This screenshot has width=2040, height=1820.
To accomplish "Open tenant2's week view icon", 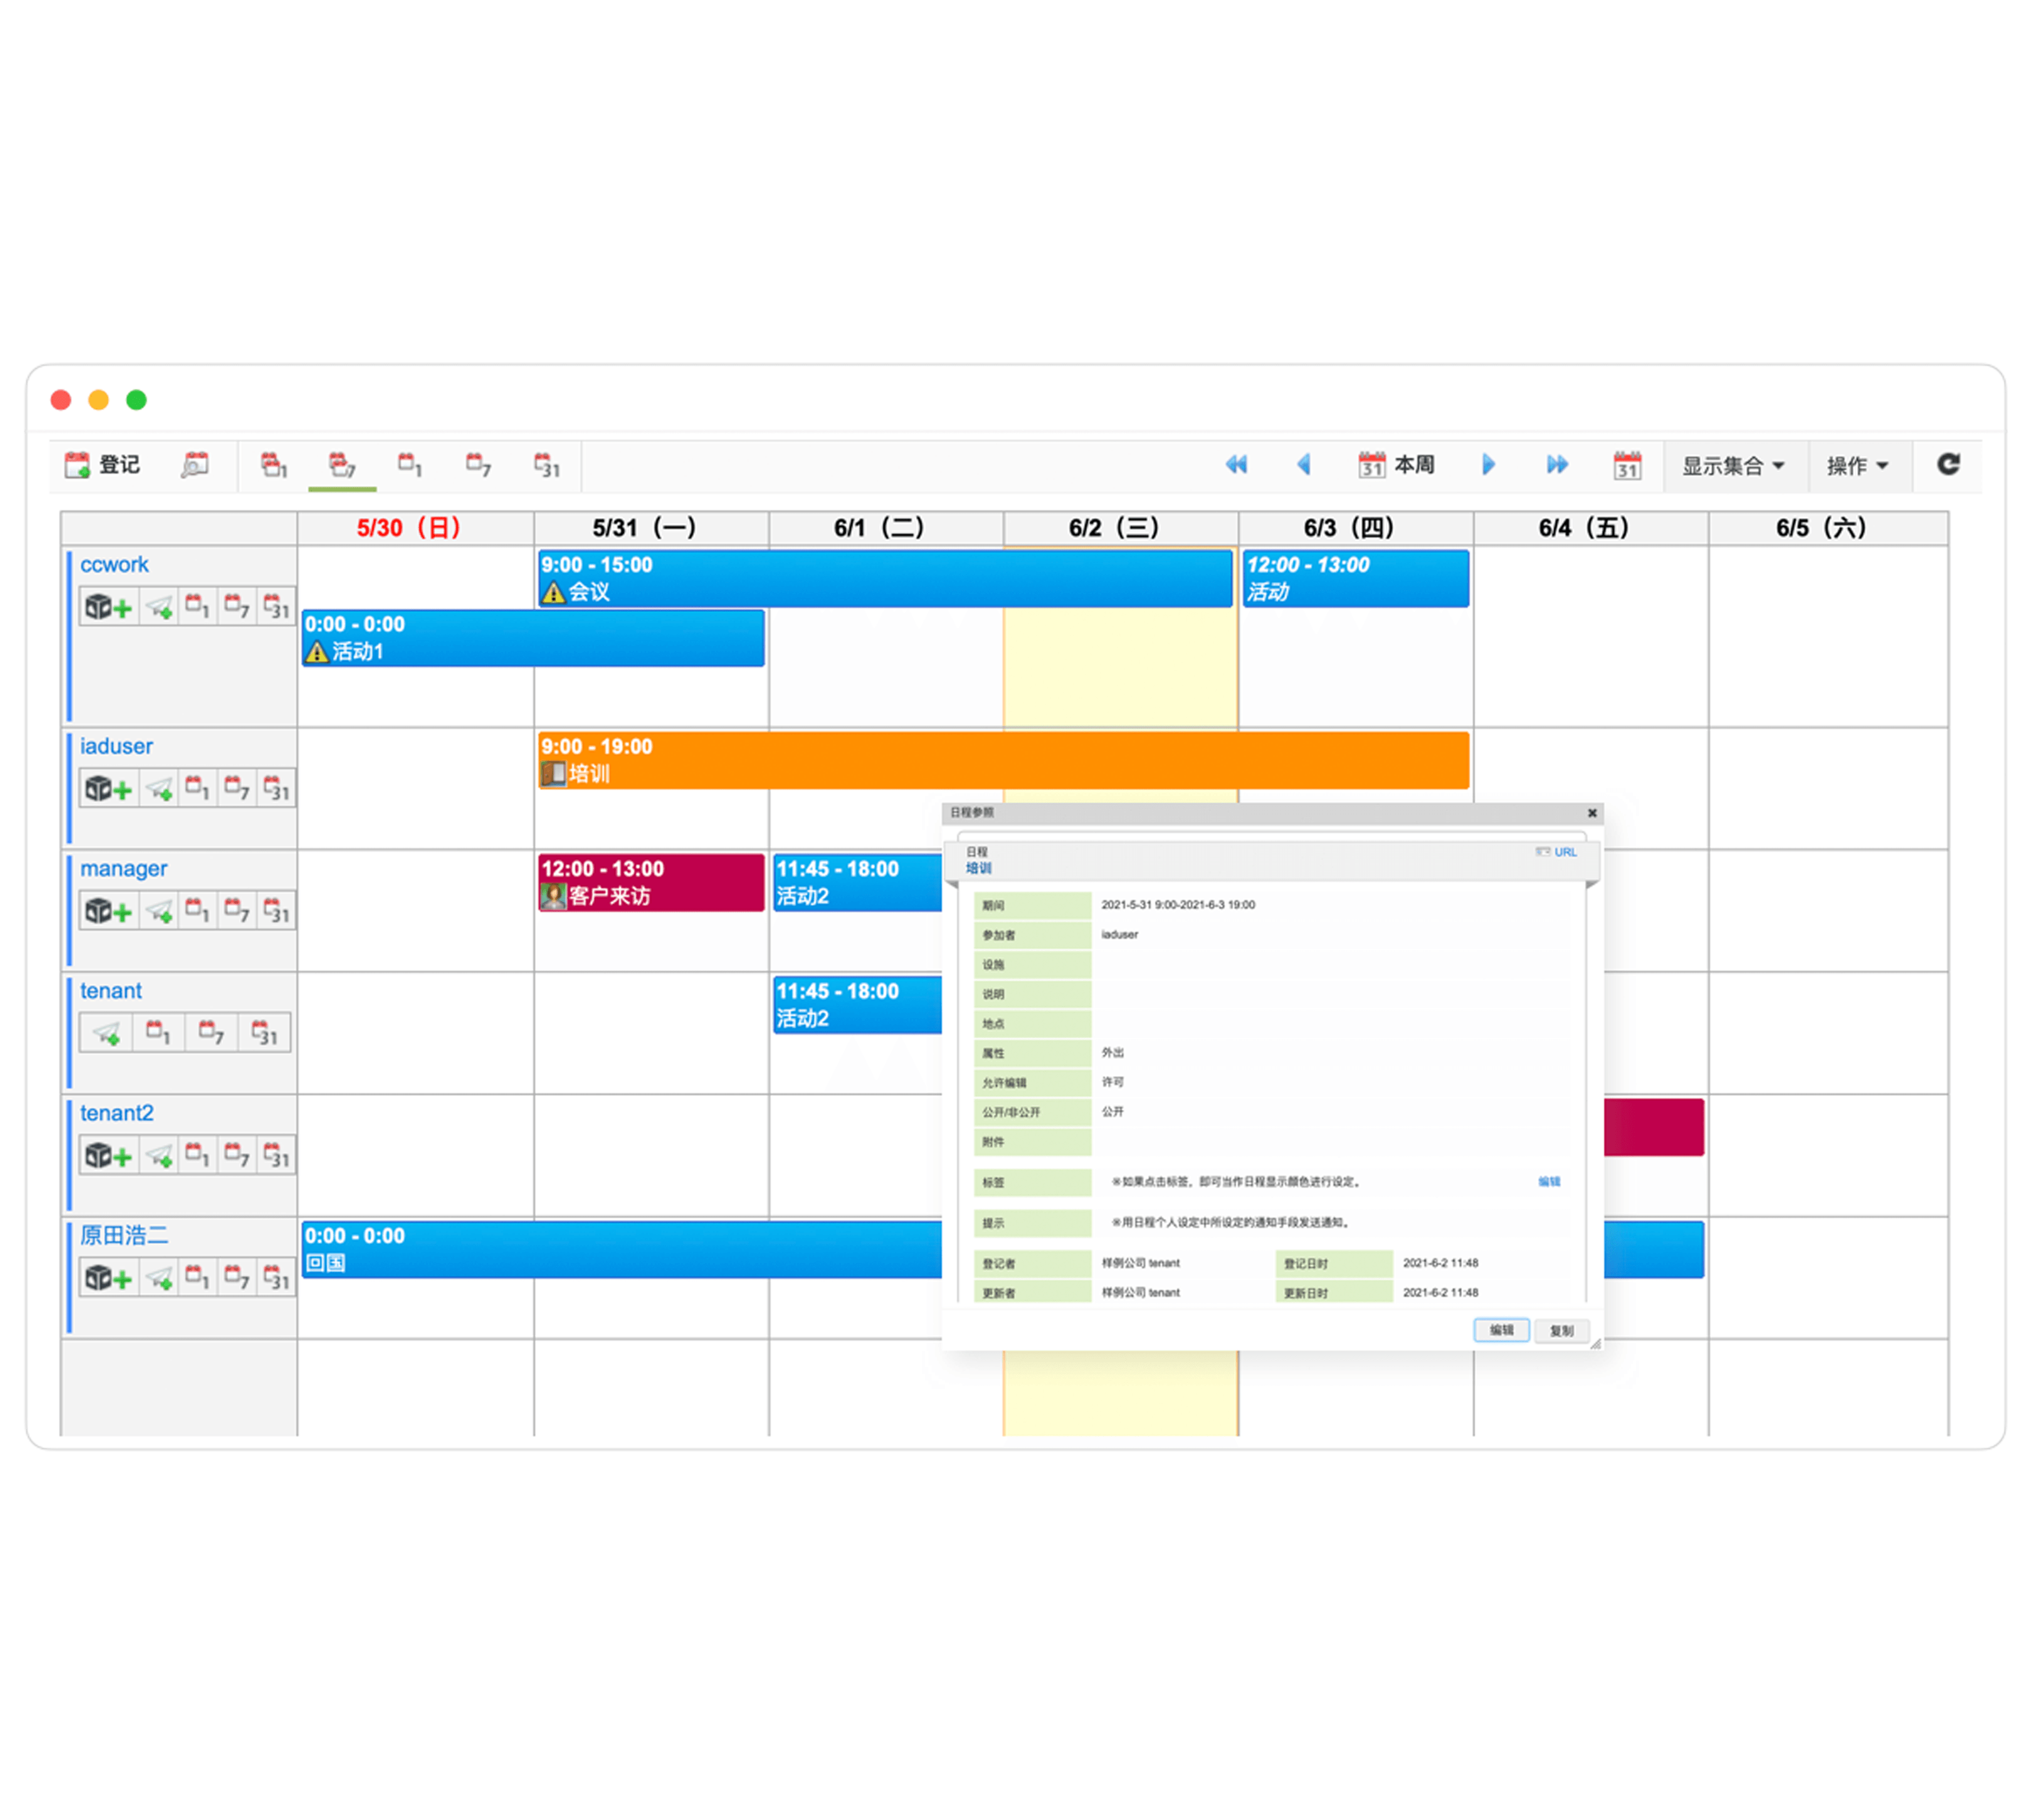I will [x=236, y=1156].
